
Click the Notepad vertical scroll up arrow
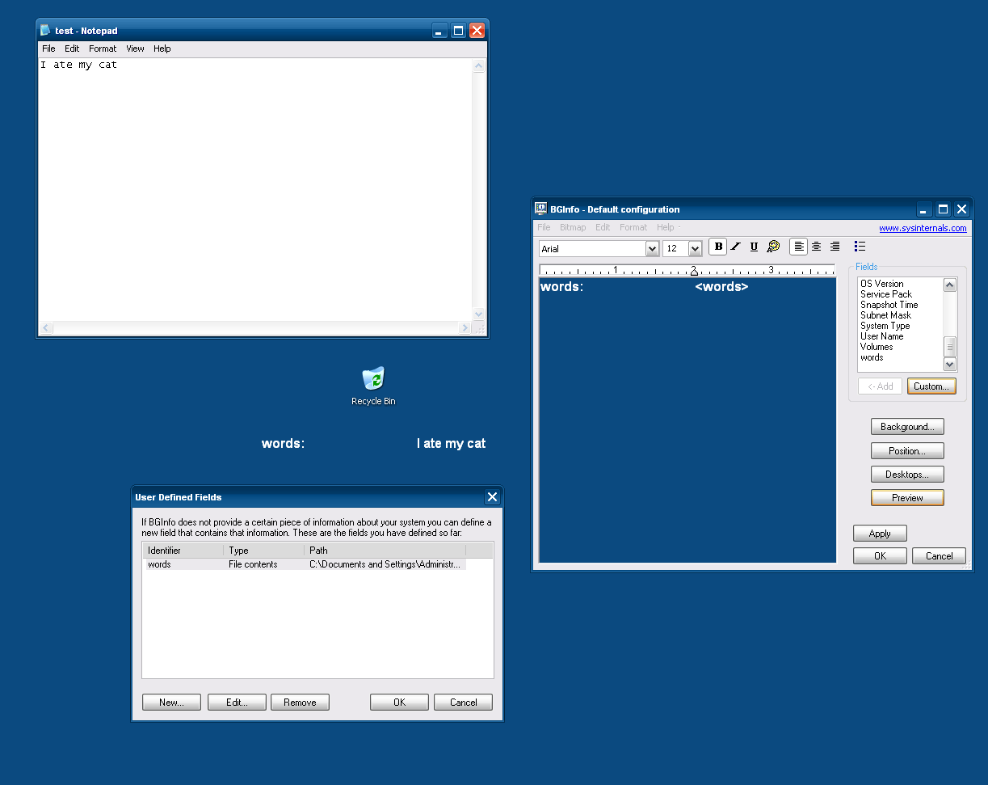tap(478, 66)
